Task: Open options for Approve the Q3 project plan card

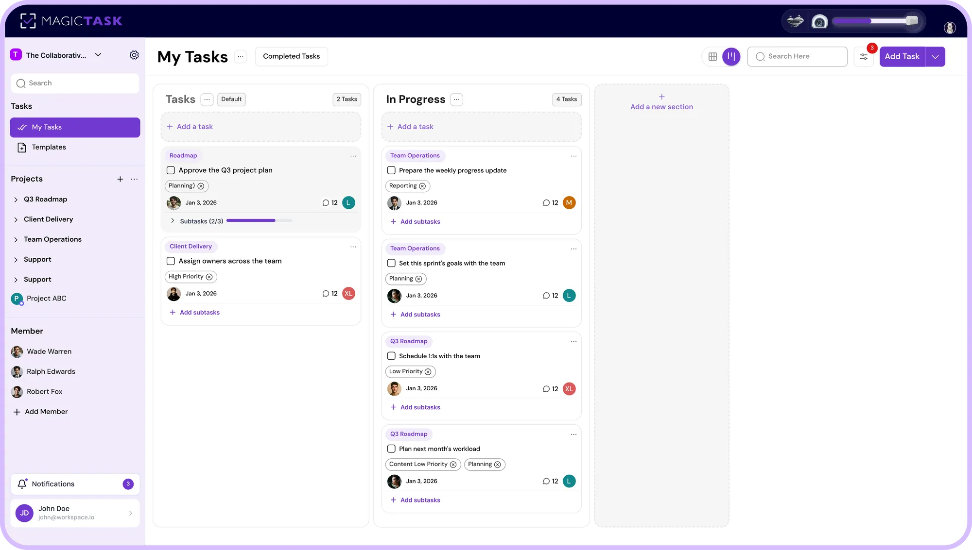Action: [x=353, y=156]
